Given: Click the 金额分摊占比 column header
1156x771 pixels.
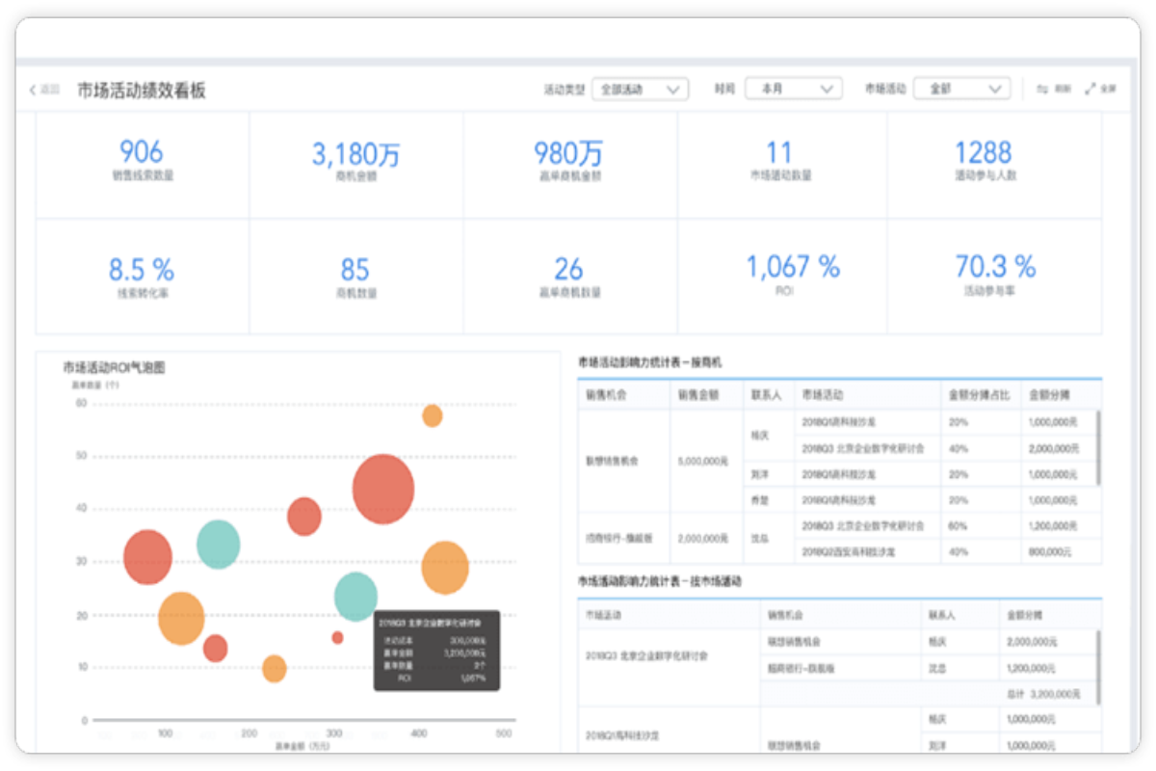Looking at the screenshot, I should click(x=979, y=395).
